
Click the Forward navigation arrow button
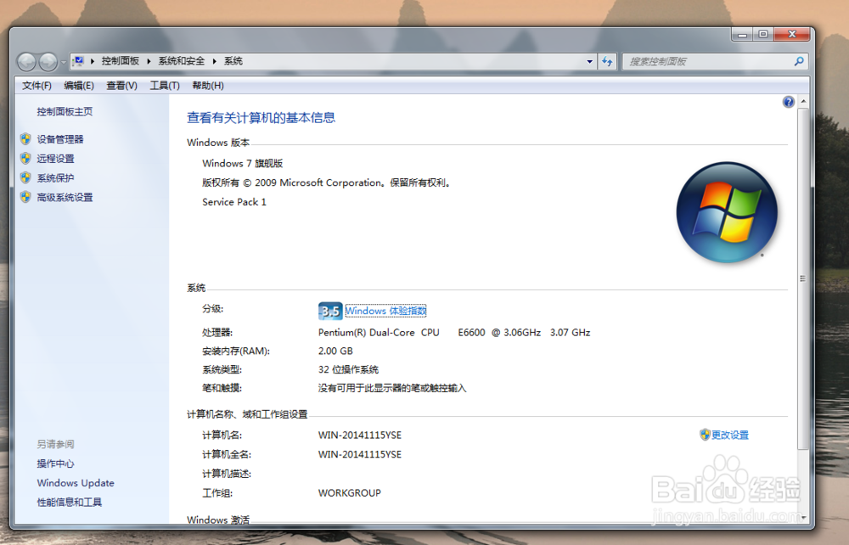coord(48,62)
